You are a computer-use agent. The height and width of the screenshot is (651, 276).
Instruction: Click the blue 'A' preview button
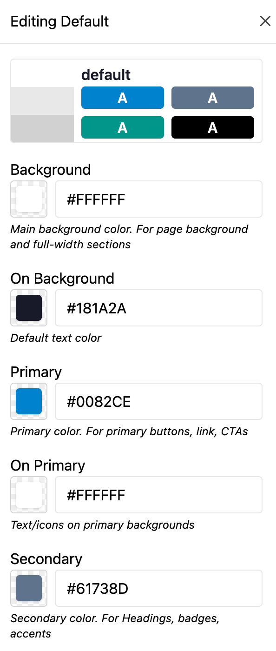122,98
